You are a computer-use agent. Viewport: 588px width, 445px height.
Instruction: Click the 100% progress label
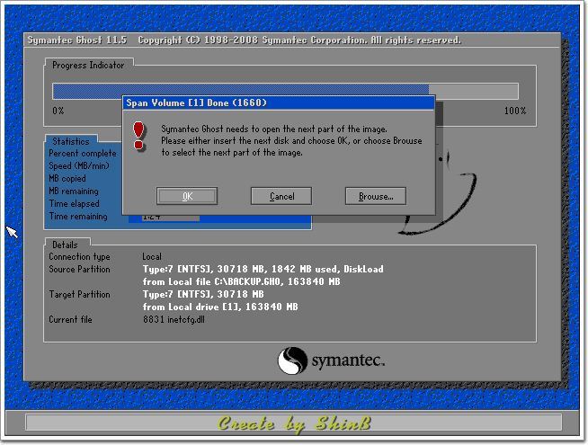515,111
